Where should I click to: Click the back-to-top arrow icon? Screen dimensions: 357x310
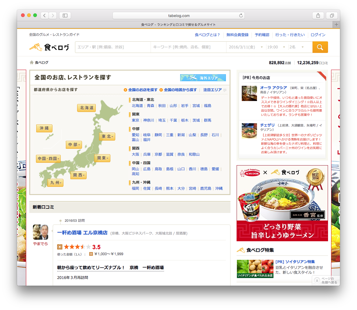(x=317, y=281)
